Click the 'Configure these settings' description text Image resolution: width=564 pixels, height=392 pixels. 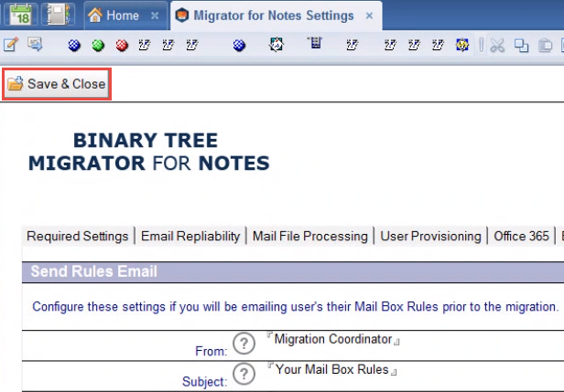(x=296, y=307)
